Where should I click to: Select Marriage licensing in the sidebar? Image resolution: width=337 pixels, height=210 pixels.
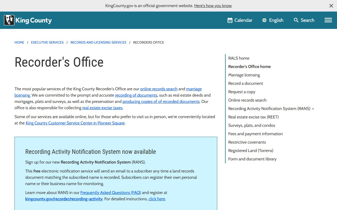point(244,75)
